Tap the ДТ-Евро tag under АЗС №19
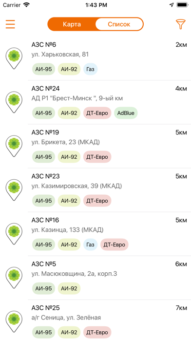The image size is (191, 339). pos(97,157)
